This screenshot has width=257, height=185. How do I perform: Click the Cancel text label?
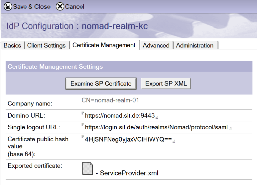click(x=74, y=7)
